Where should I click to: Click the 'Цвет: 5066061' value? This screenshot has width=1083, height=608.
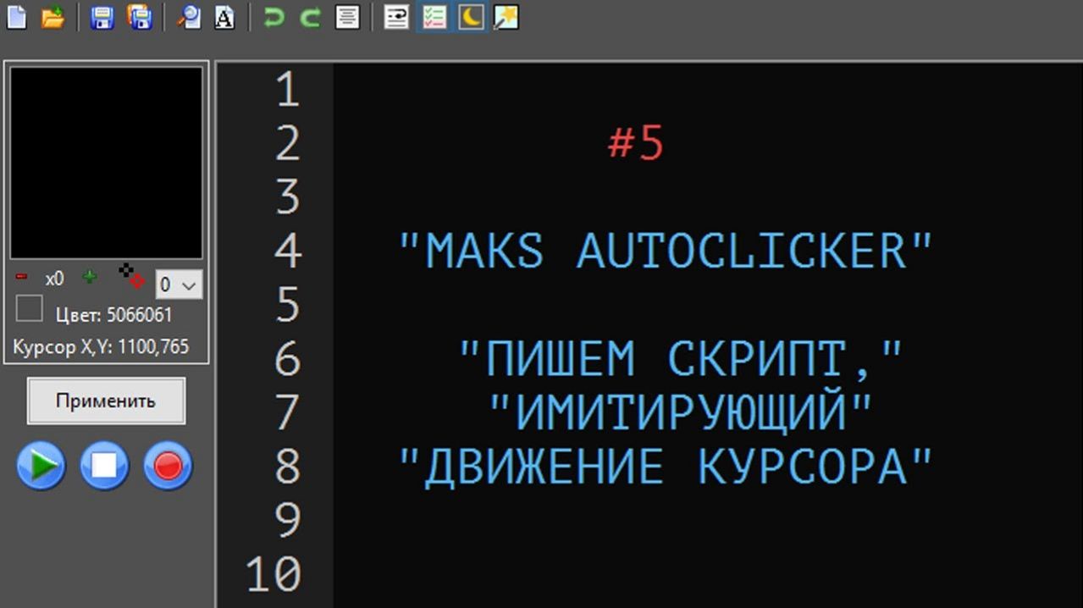(x=114, y=315)
